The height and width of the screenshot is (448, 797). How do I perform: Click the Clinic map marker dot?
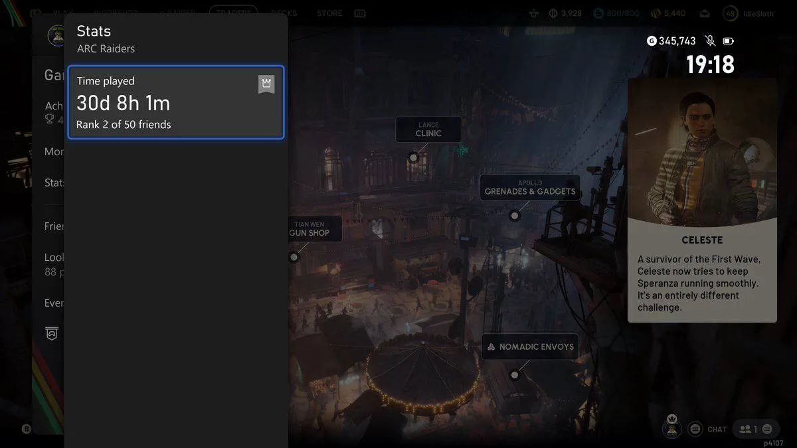413,157
